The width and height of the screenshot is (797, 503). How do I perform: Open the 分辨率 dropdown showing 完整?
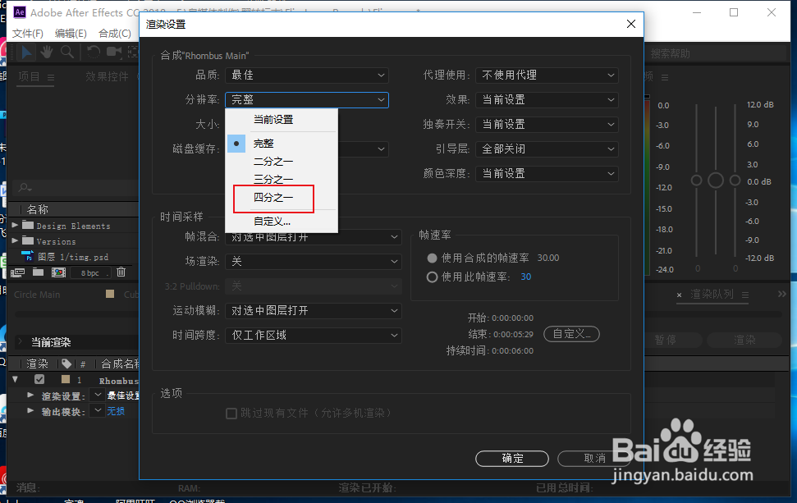tap(307, 99)
